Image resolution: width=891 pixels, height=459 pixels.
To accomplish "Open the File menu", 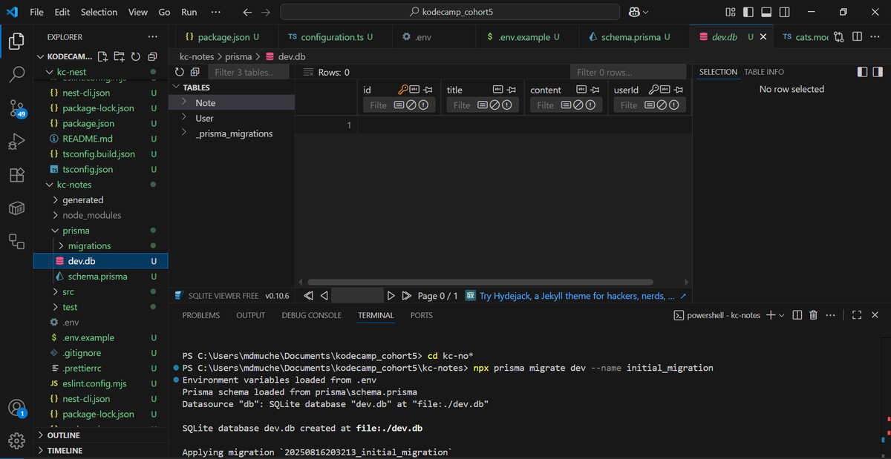I will 36,12.
